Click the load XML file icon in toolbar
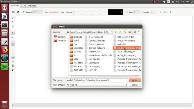The image size is (194, 109). pos(13,12)
